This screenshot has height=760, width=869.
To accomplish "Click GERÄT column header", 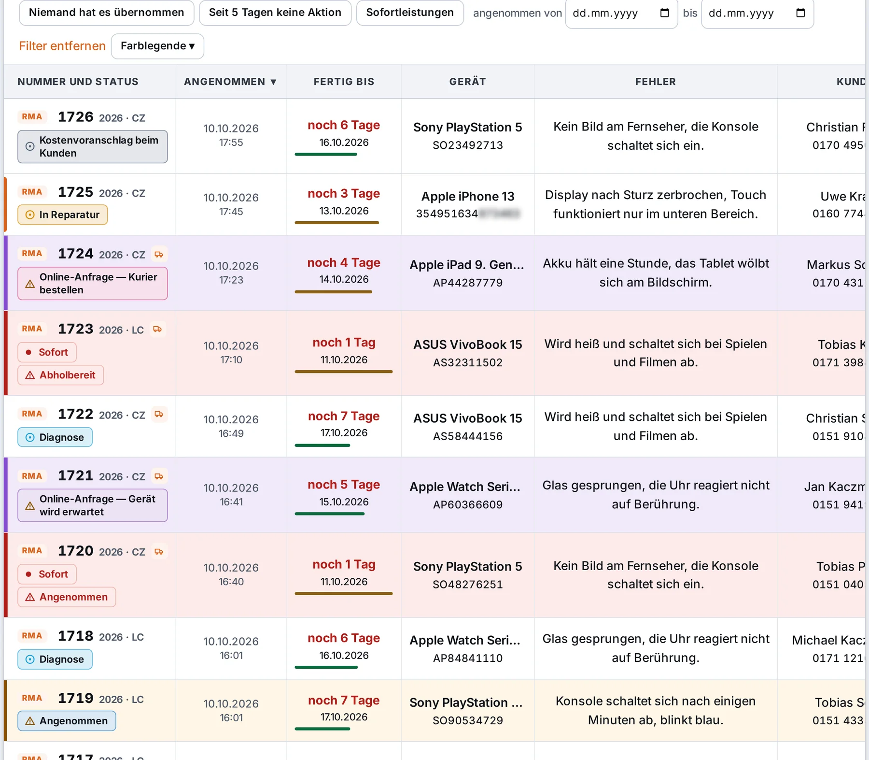I will [467, 82].
